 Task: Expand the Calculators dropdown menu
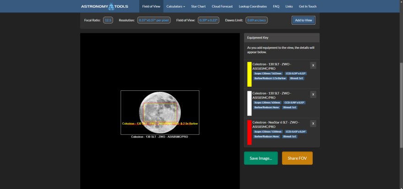[176, 7]
